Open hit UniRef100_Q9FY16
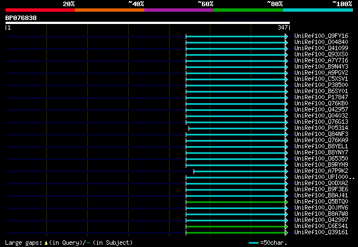 [321, 36]
